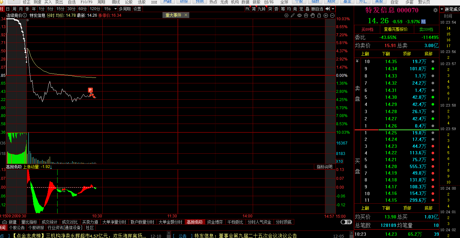Select 资金博弈 indicator tab
460x238 pixels.
215,222
